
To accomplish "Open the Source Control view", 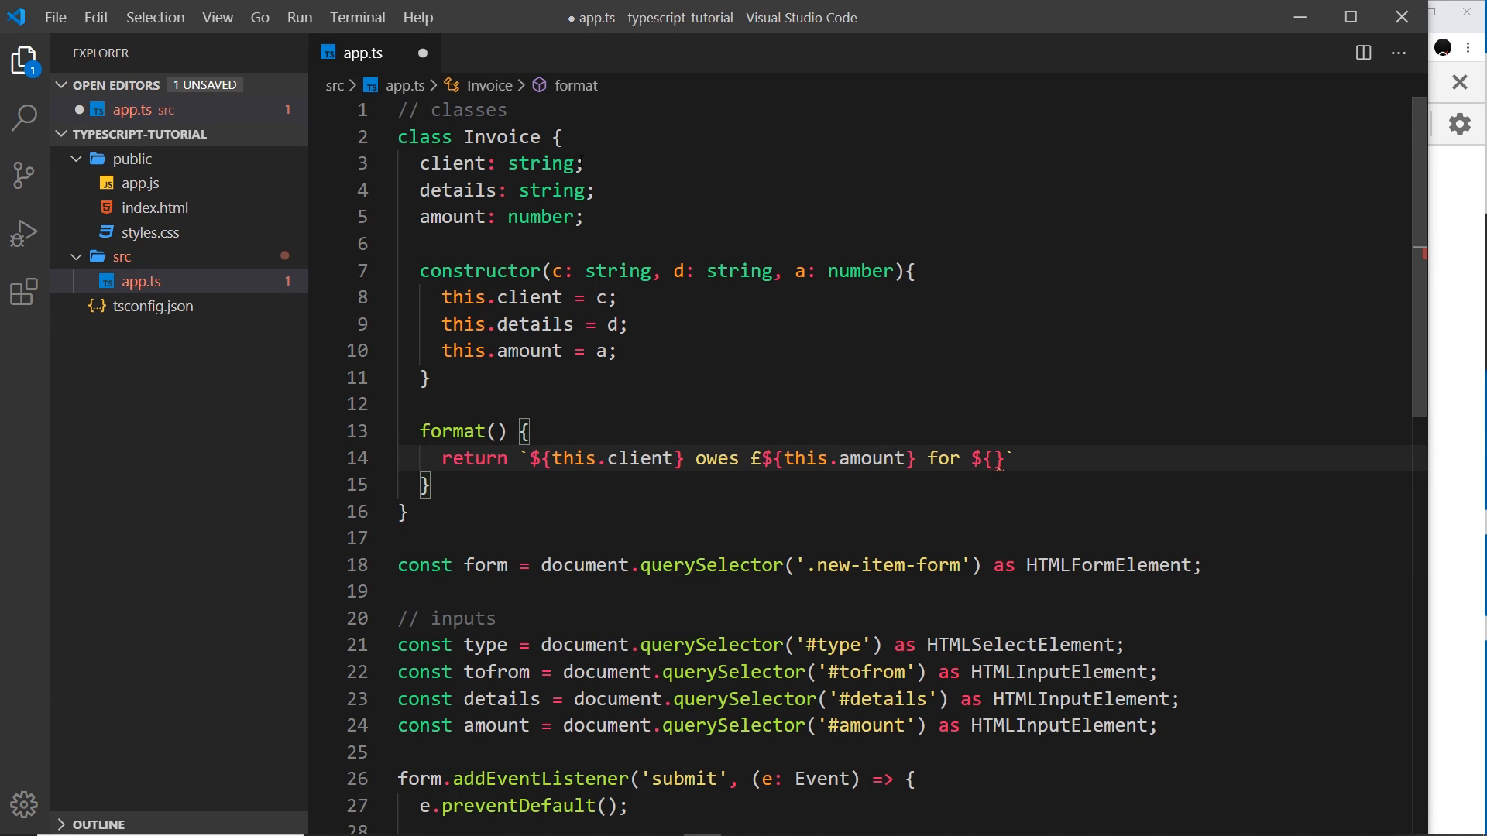I will (25, 175).
